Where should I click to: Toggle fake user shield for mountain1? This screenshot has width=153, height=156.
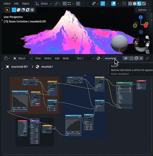(131, 58)
